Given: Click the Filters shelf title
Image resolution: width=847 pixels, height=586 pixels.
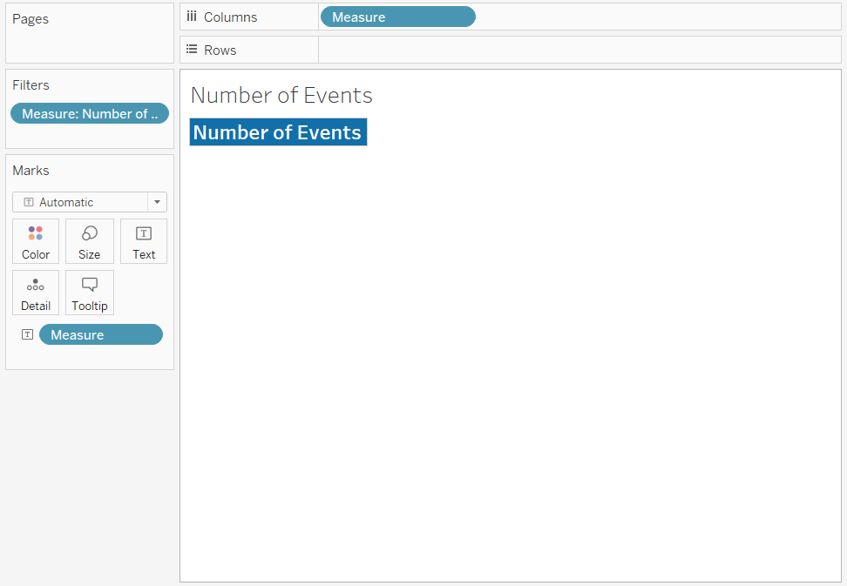Looking at the screenshot, I should coord(31,85).
